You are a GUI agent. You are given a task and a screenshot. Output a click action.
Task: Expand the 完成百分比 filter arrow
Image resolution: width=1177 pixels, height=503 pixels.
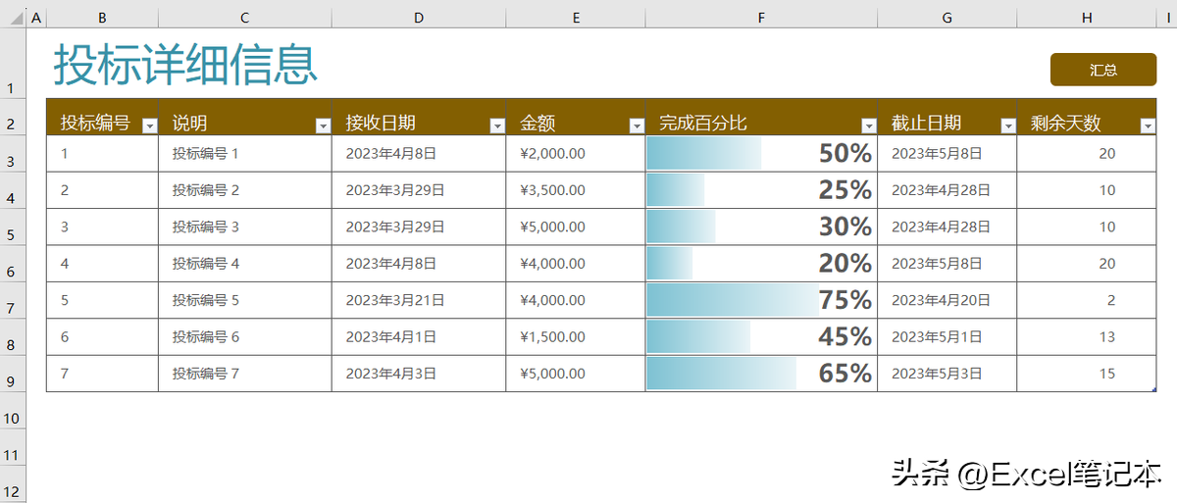click(868, 126)
